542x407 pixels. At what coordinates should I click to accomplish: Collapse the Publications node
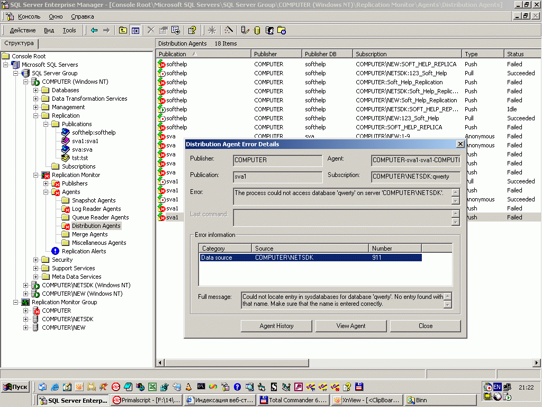point(46,124)
